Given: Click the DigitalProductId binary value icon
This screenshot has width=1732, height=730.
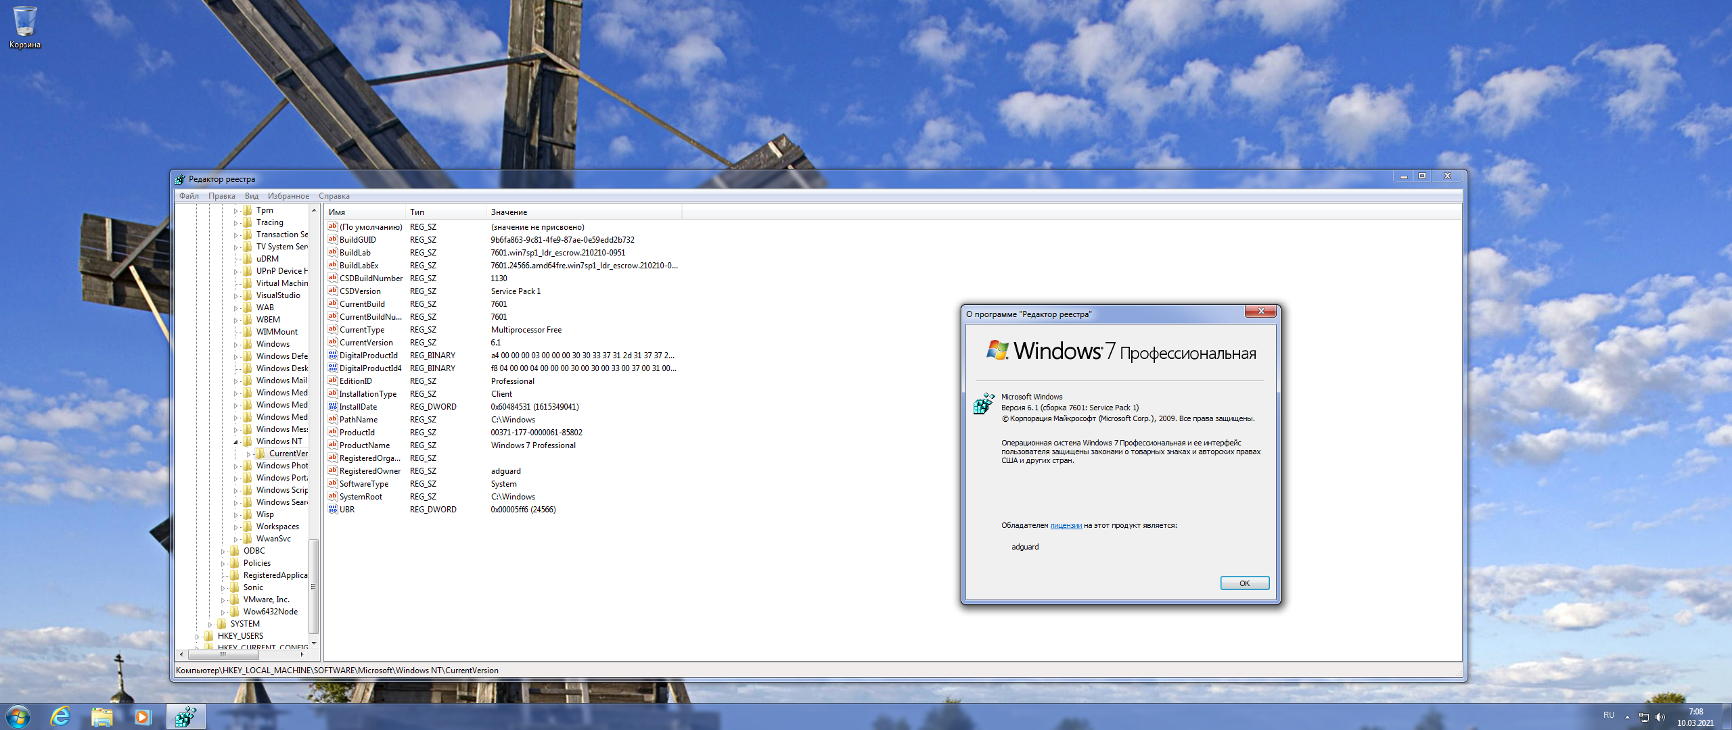Looking at the screenshot, I should pos(332,356).
